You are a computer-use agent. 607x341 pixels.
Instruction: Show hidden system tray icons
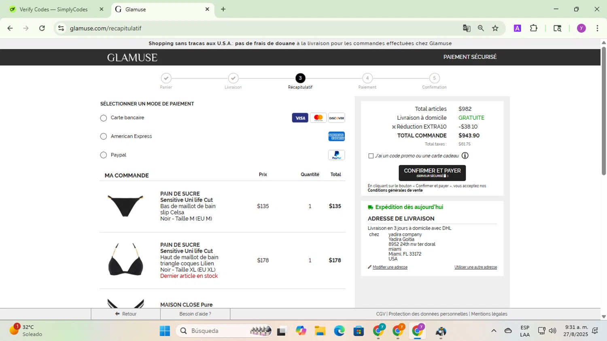point(494,331)
